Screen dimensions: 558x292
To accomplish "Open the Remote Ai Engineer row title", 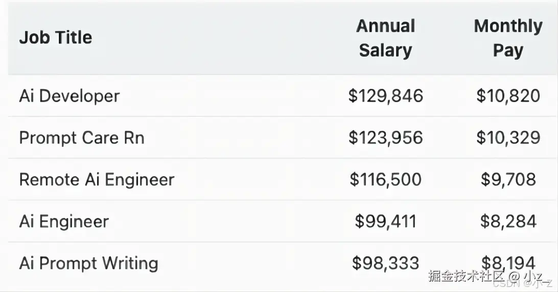I will (97, 180).
